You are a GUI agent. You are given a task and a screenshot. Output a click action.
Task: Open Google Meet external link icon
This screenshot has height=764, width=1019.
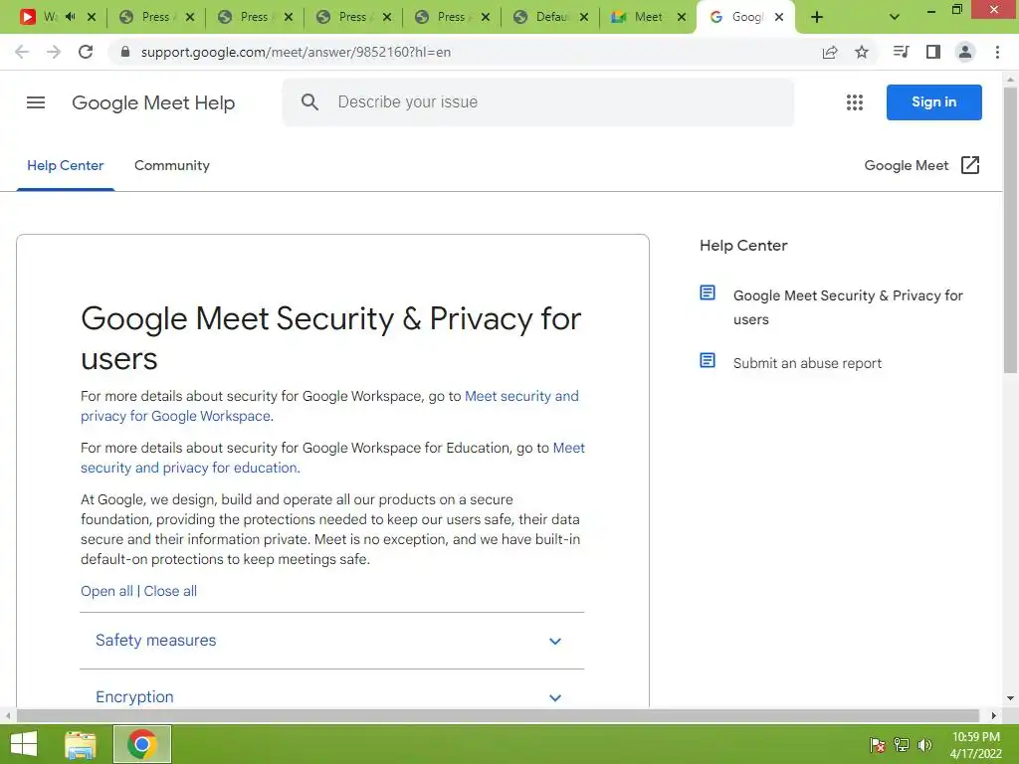point(970,165)
